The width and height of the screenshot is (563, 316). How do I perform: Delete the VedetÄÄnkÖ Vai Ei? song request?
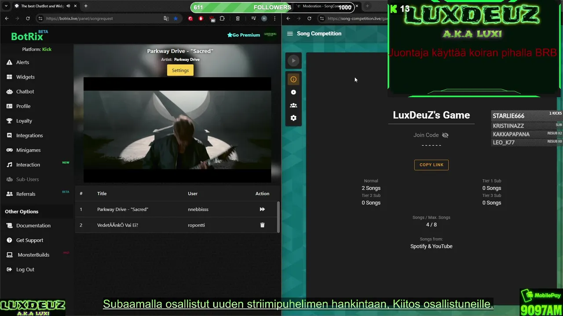262,225
